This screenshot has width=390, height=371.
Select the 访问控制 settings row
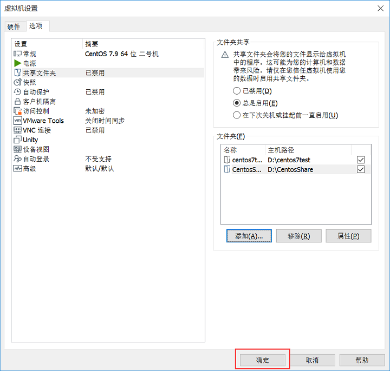[108, 111]
